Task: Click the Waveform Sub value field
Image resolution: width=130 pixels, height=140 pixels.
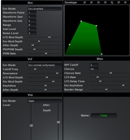Action: (x=32, y=21)
